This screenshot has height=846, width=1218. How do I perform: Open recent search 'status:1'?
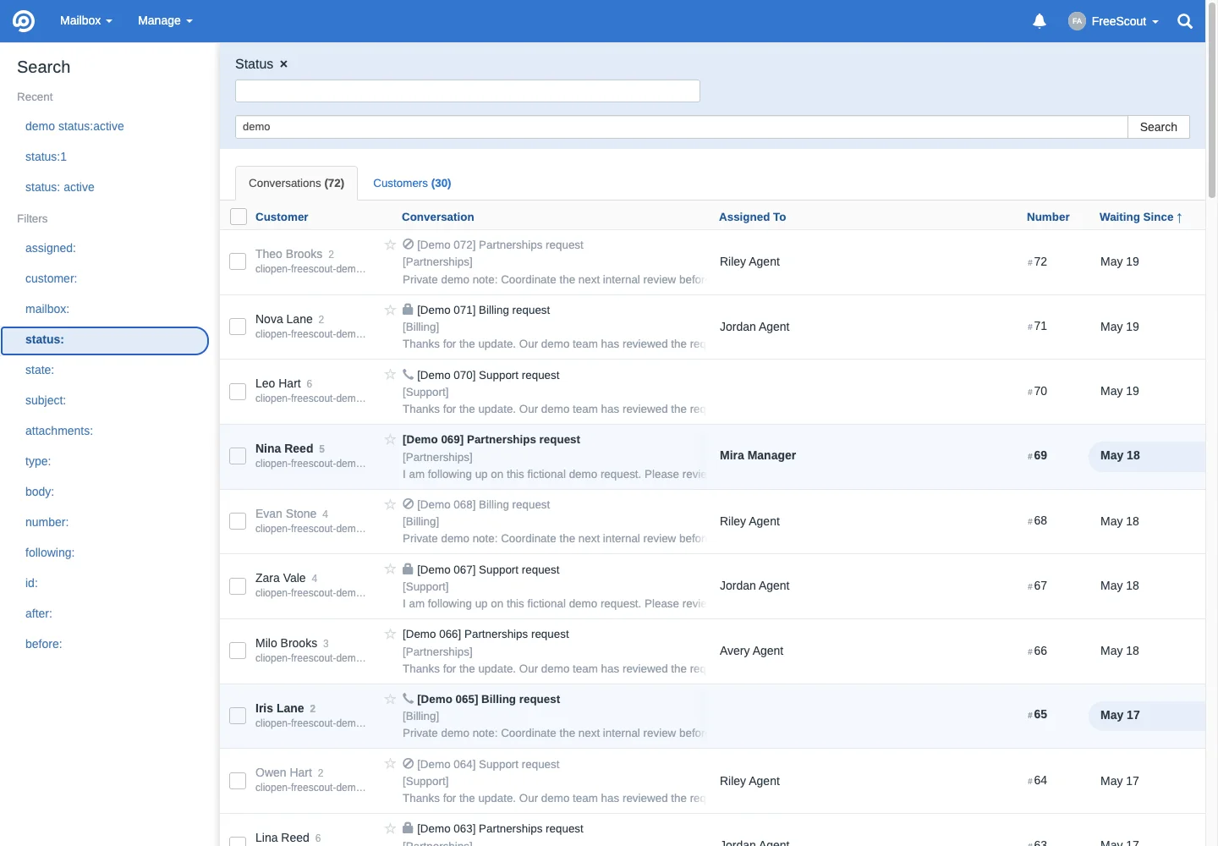(x=46, y=157)
